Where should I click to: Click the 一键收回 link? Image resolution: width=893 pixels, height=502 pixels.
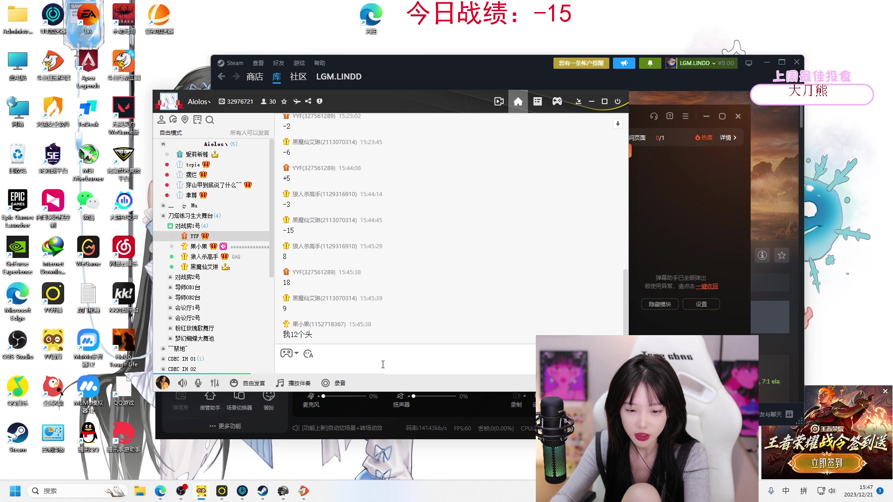(706, 286)
